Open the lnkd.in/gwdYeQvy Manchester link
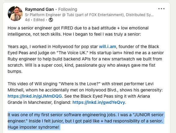This screenshot has width=176, height=133. point(99,102)
